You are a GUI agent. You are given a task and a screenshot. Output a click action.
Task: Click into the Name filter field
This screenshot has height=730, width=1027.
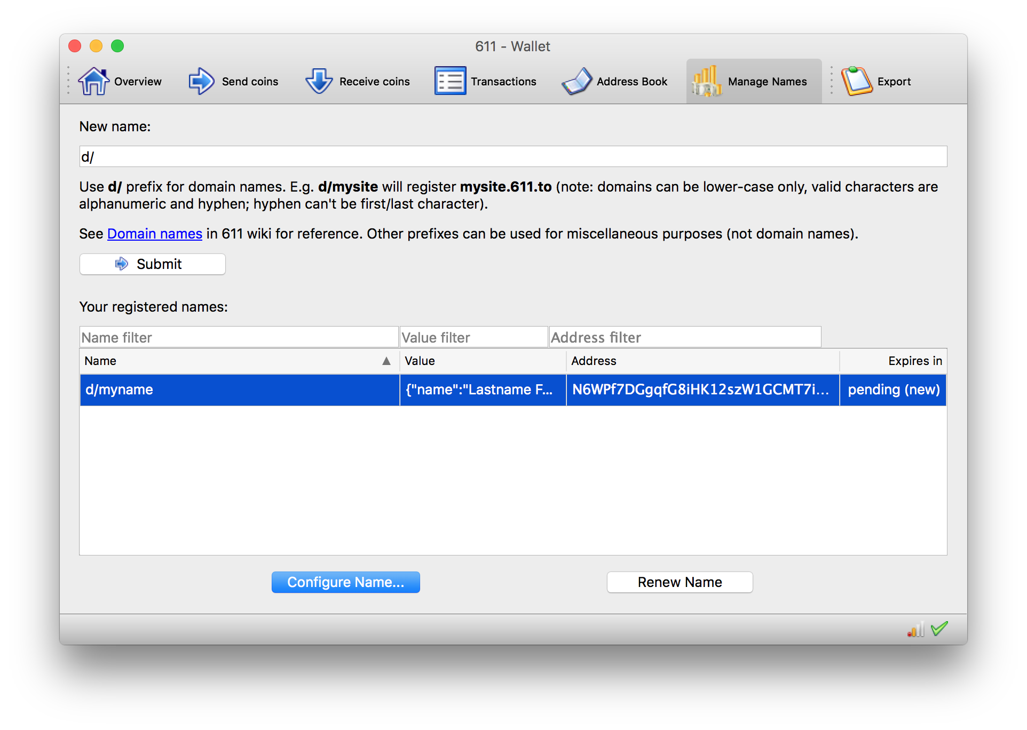tap(239, 337)
